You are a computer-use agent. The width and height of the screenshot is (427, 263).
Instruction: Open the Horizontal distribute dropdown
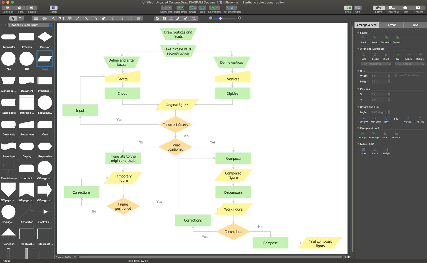(375, 64)
